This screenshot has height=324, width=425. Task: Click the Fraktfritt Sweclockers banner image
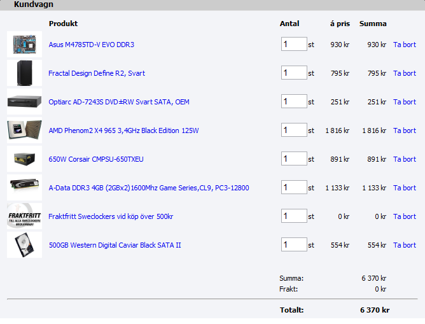click(24, 216)
